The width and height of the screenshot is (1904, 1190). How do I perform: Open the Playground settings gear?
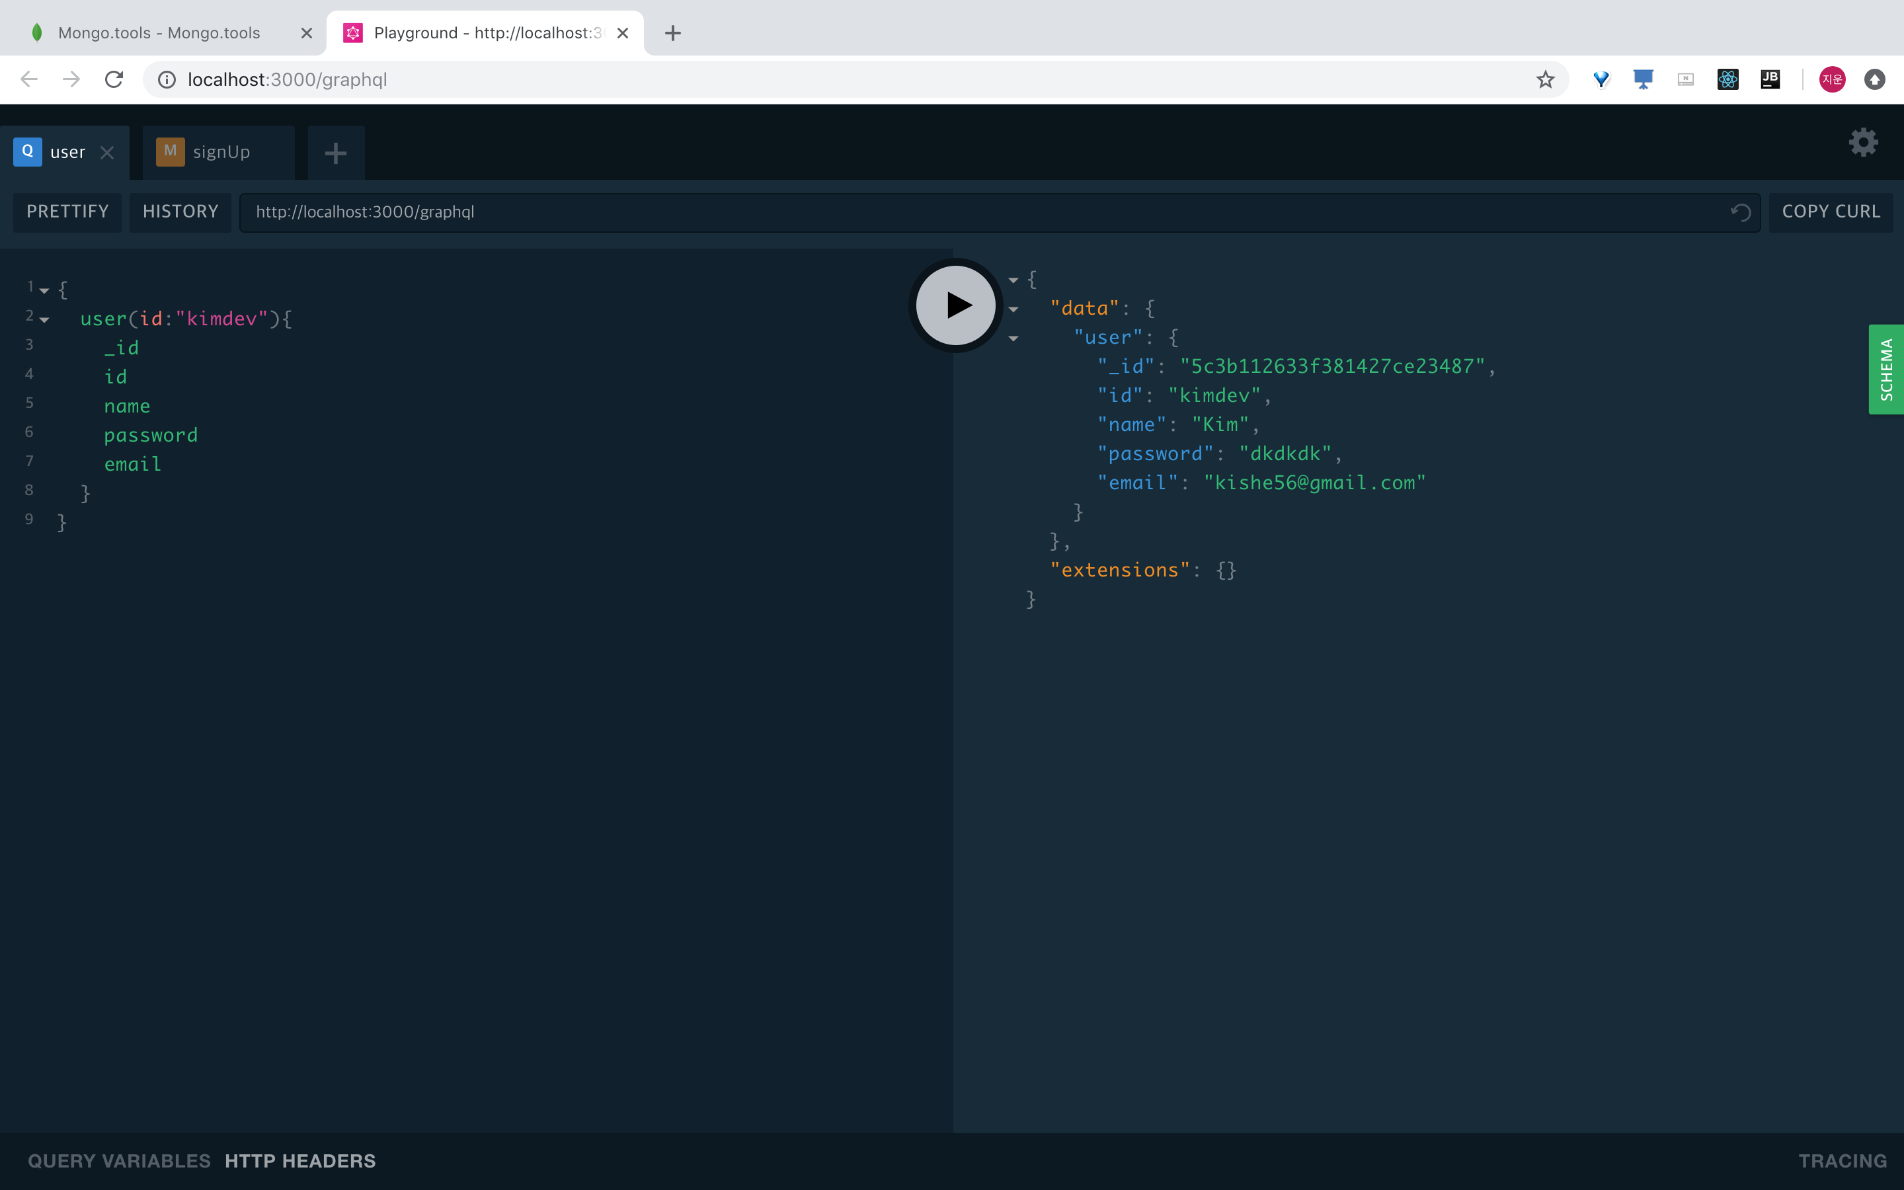pos(1862,142)
